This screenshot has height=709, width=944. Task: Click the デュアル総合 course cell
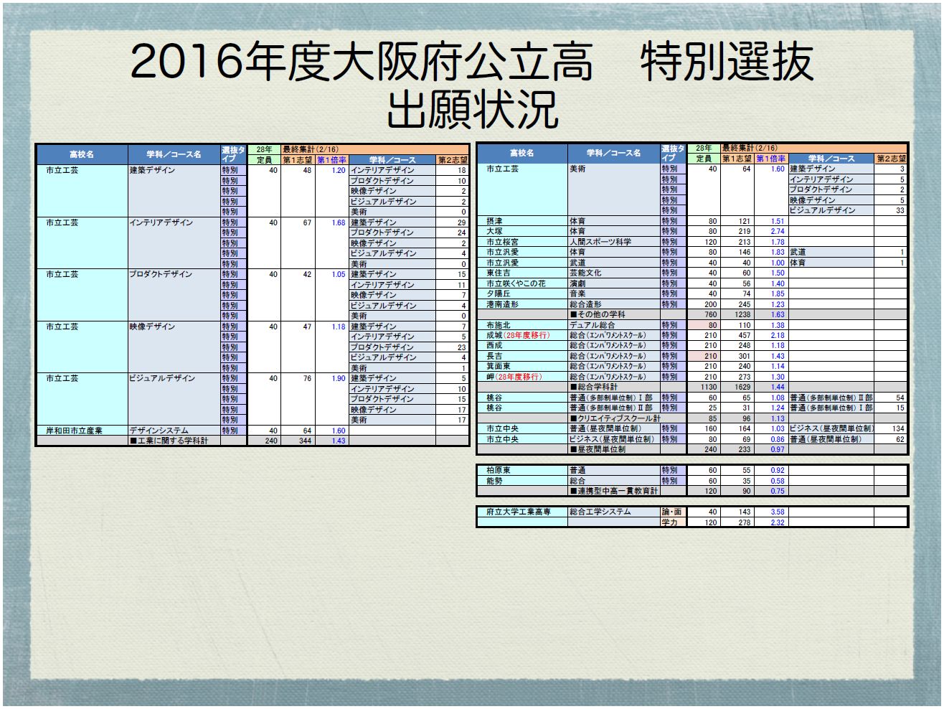tap(614, 325)
